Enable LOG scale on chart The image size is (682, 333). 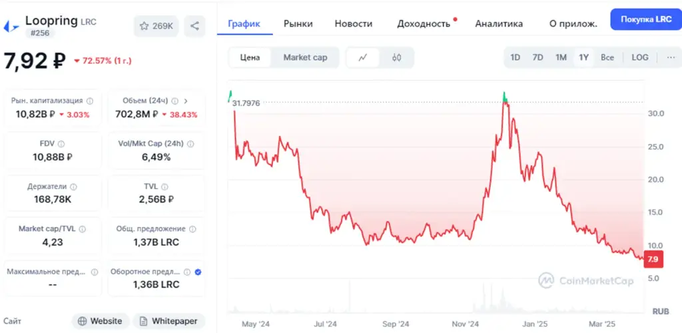[640, 57]
